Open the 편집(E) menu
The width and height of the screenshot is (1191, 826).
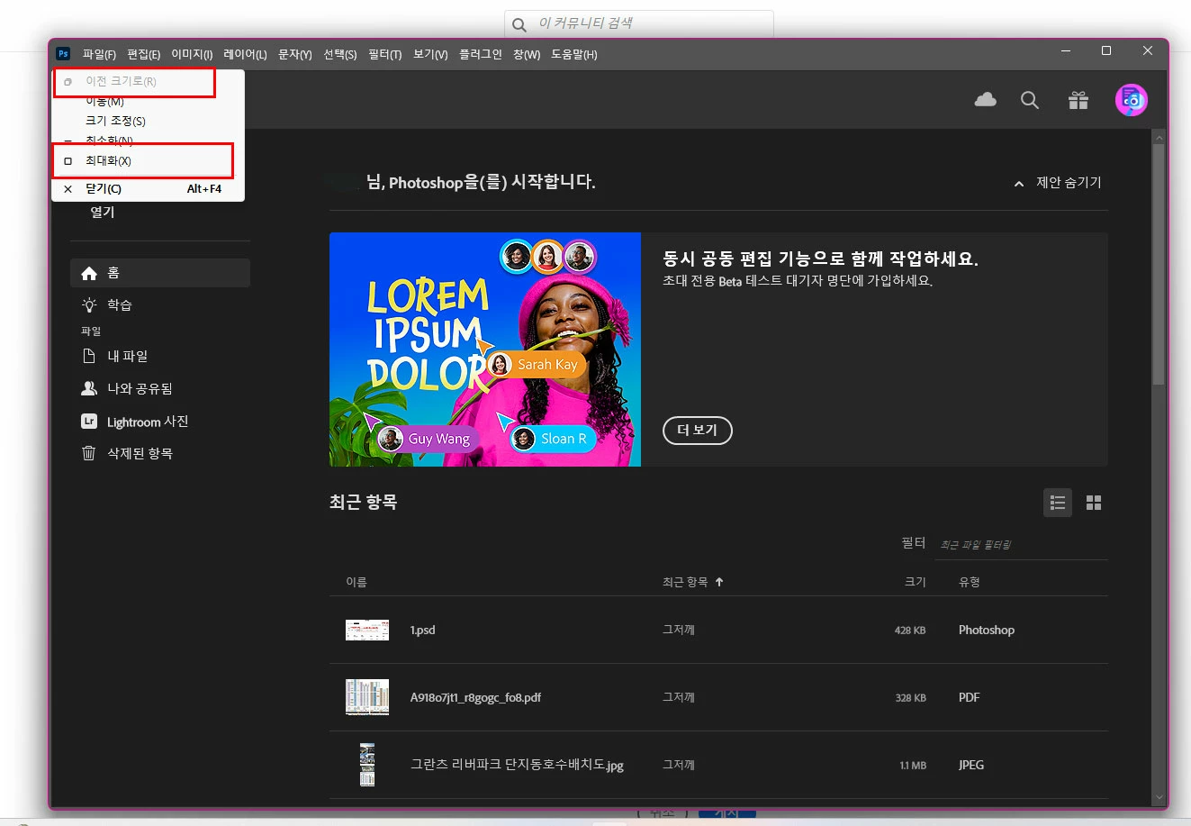143,55
